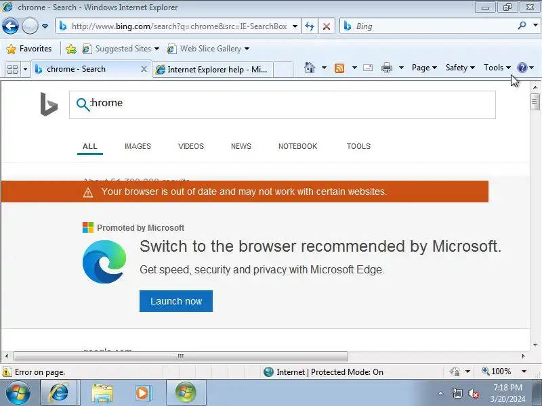Click the Print icon
Screen dimensions: 542x406
coord(386,68)
